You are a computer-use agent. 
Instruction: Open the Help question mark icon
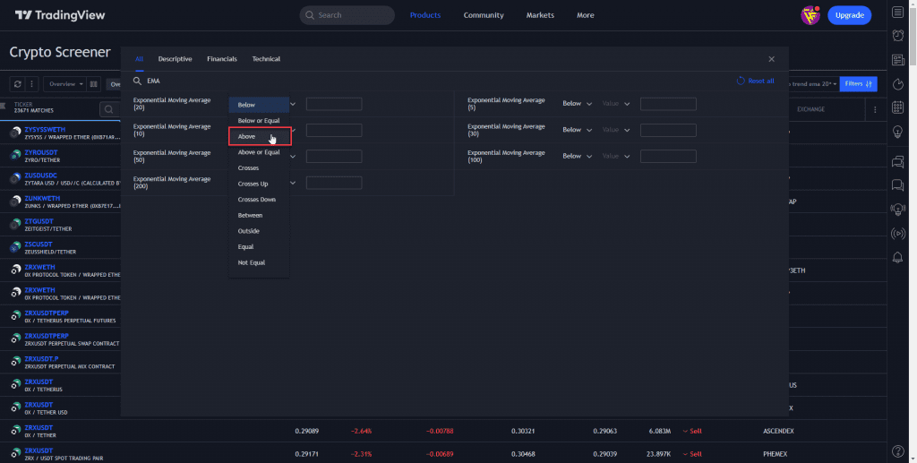pos(897,450)
